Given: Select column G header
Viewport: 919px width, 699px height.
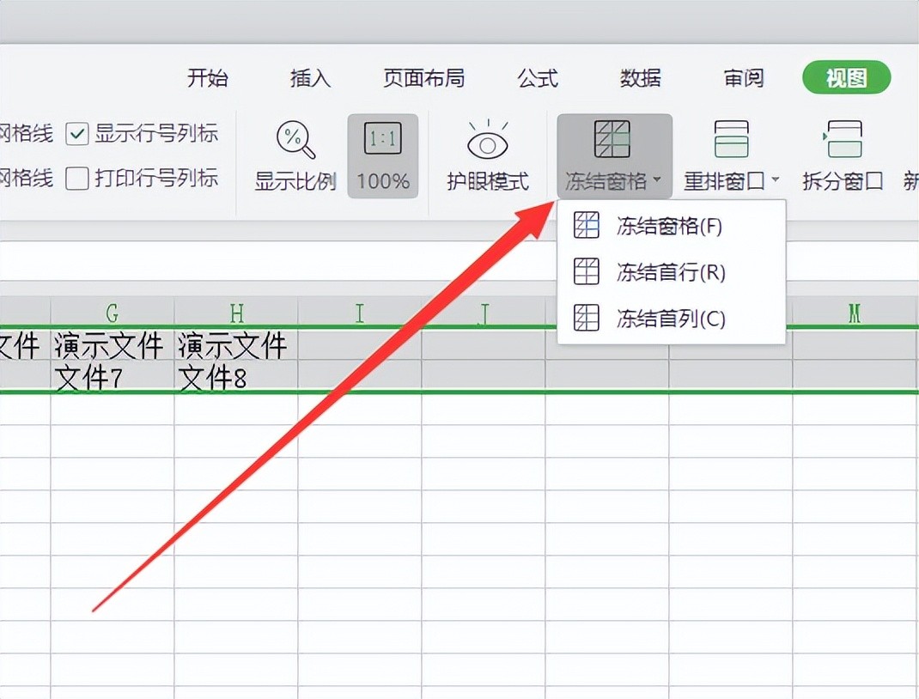Looking at the screenshot, I should tap(113, 313).
